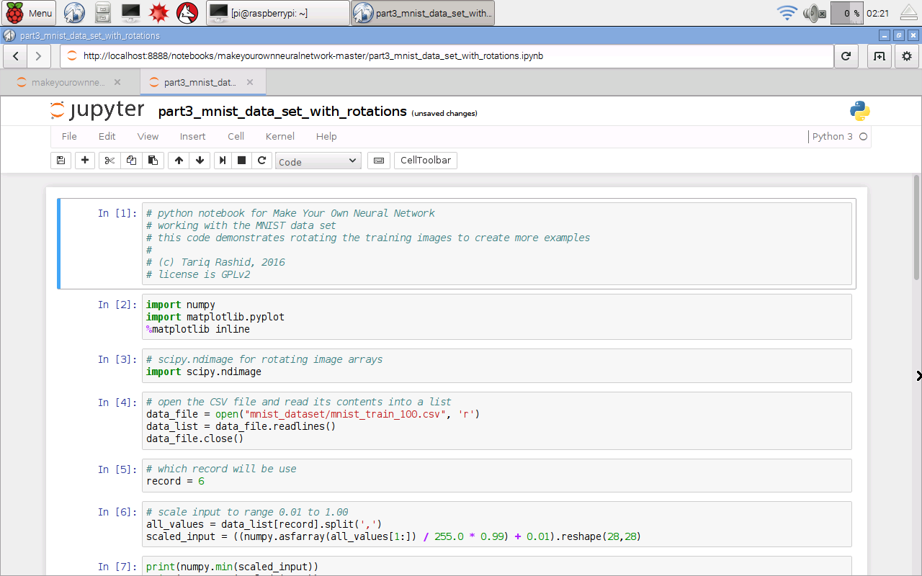Switch to pi@raspberrypi terminal taskbar window
Viewport: 922px width, 576px height.
[278, 13]
